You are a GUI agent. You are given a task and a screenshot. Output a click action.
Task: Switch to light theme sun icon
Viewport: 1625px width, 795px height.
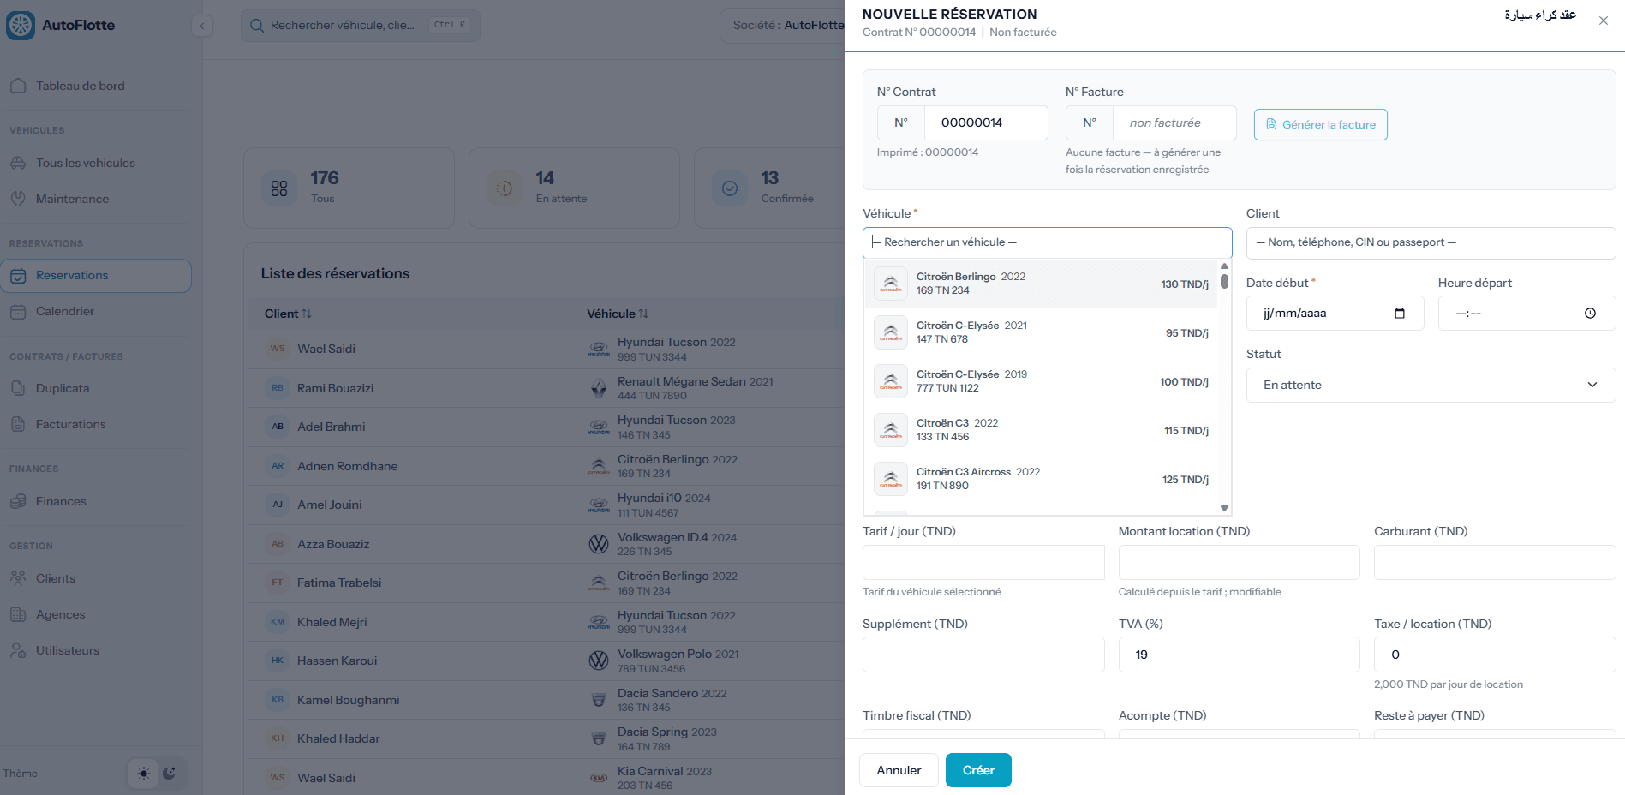144,774
